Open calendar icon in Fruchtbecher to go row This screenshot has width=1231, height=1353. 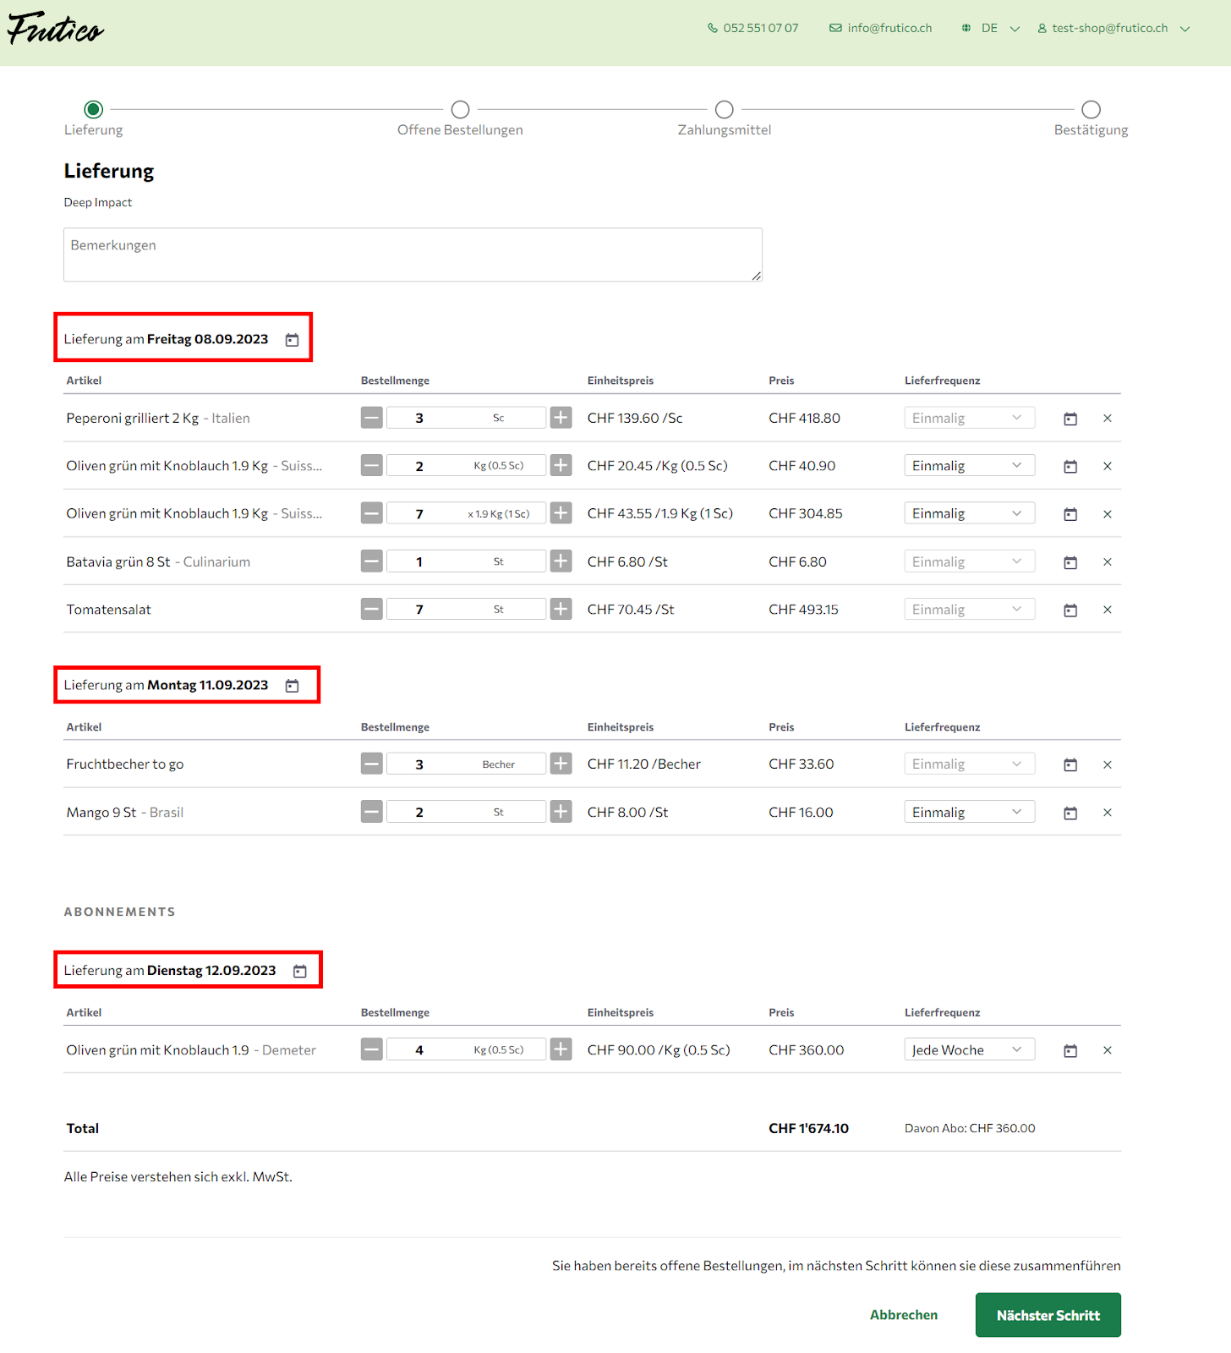coord(1070,764)
